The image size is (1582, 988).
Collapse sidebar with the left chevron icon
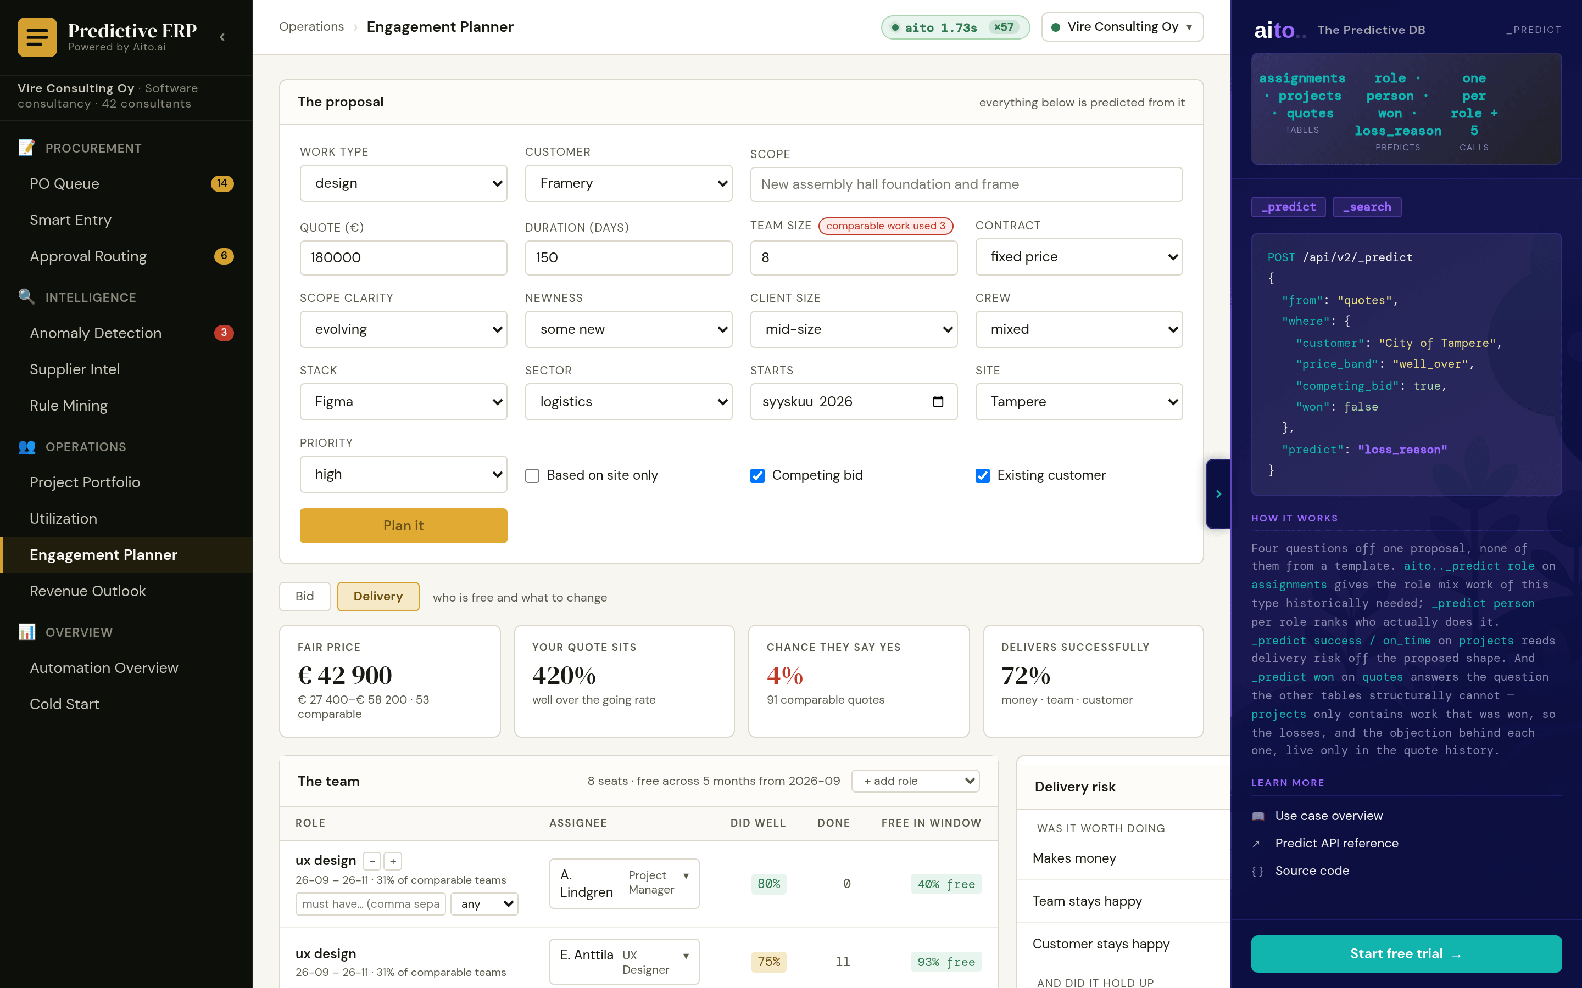pyautogui.click(x=222, y=37)
